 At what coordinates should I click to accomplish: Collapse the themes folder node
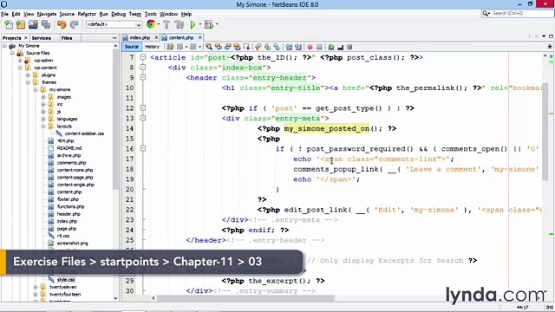pos(28,82)
